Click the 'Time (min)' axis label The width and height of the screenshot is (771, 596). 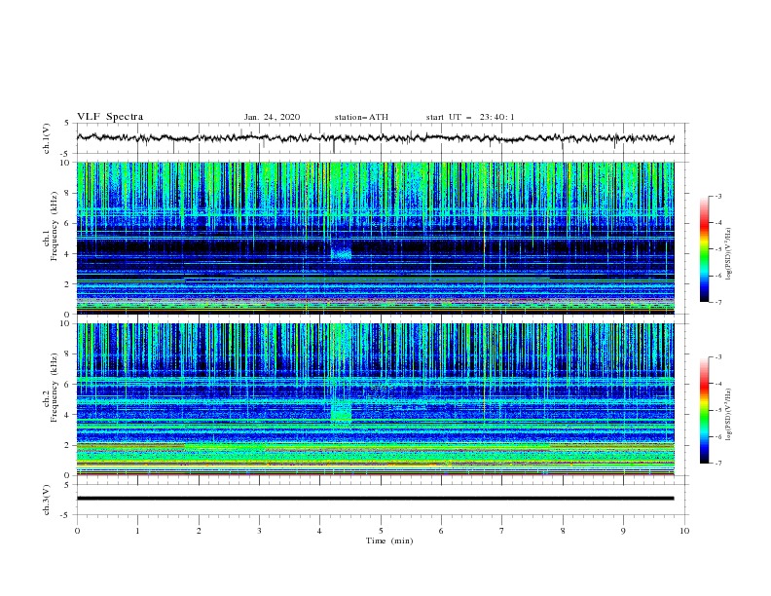389,540
